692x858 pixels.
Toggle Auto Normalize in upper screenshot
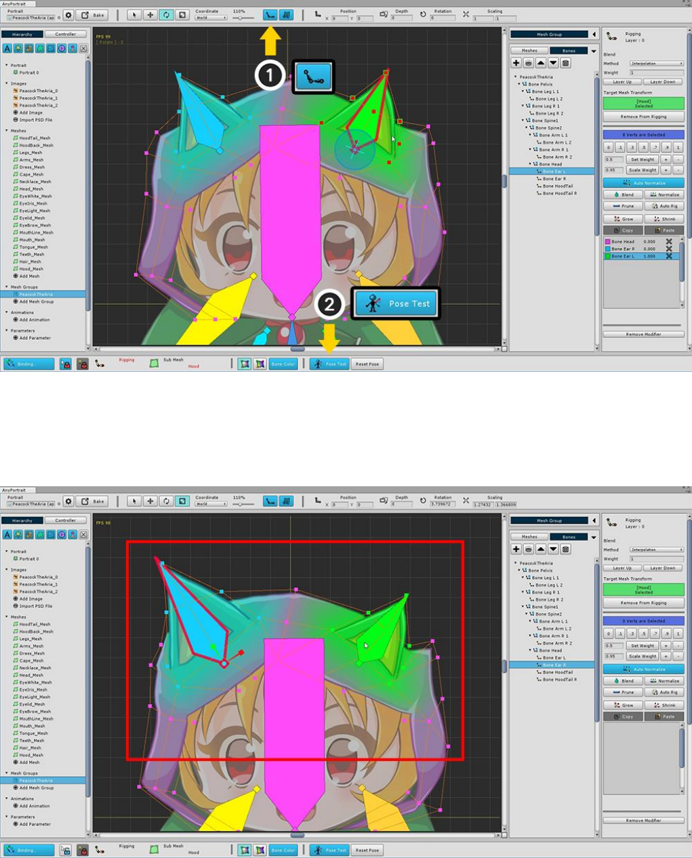tap(644, 183)
